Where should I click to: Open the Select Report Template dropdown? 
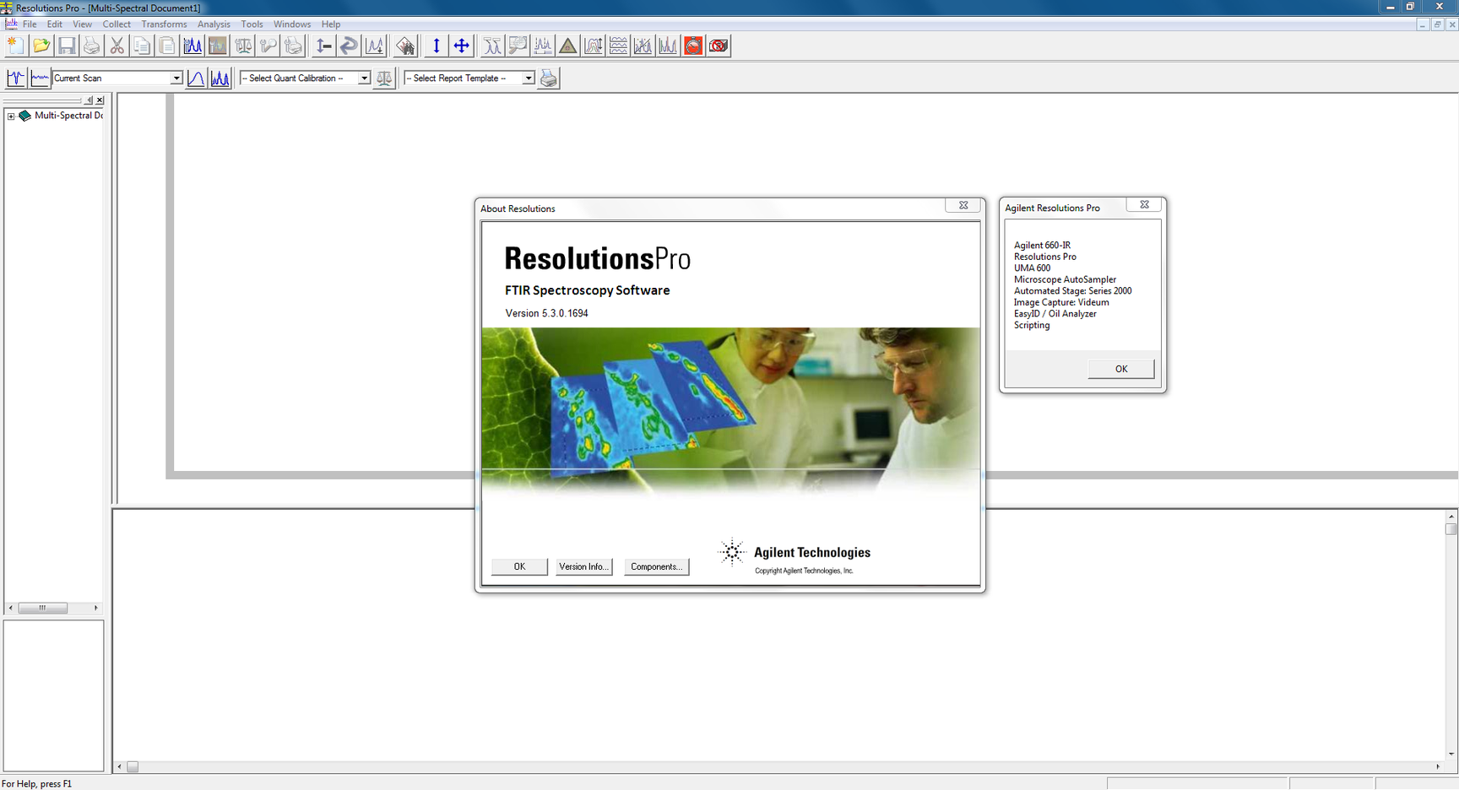(x=528, y=78)
